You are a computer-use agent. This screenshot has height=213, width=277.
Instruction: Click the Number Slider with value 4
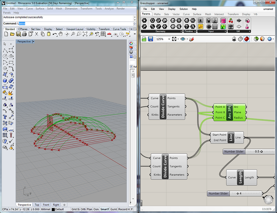click(x=234, y=193)
